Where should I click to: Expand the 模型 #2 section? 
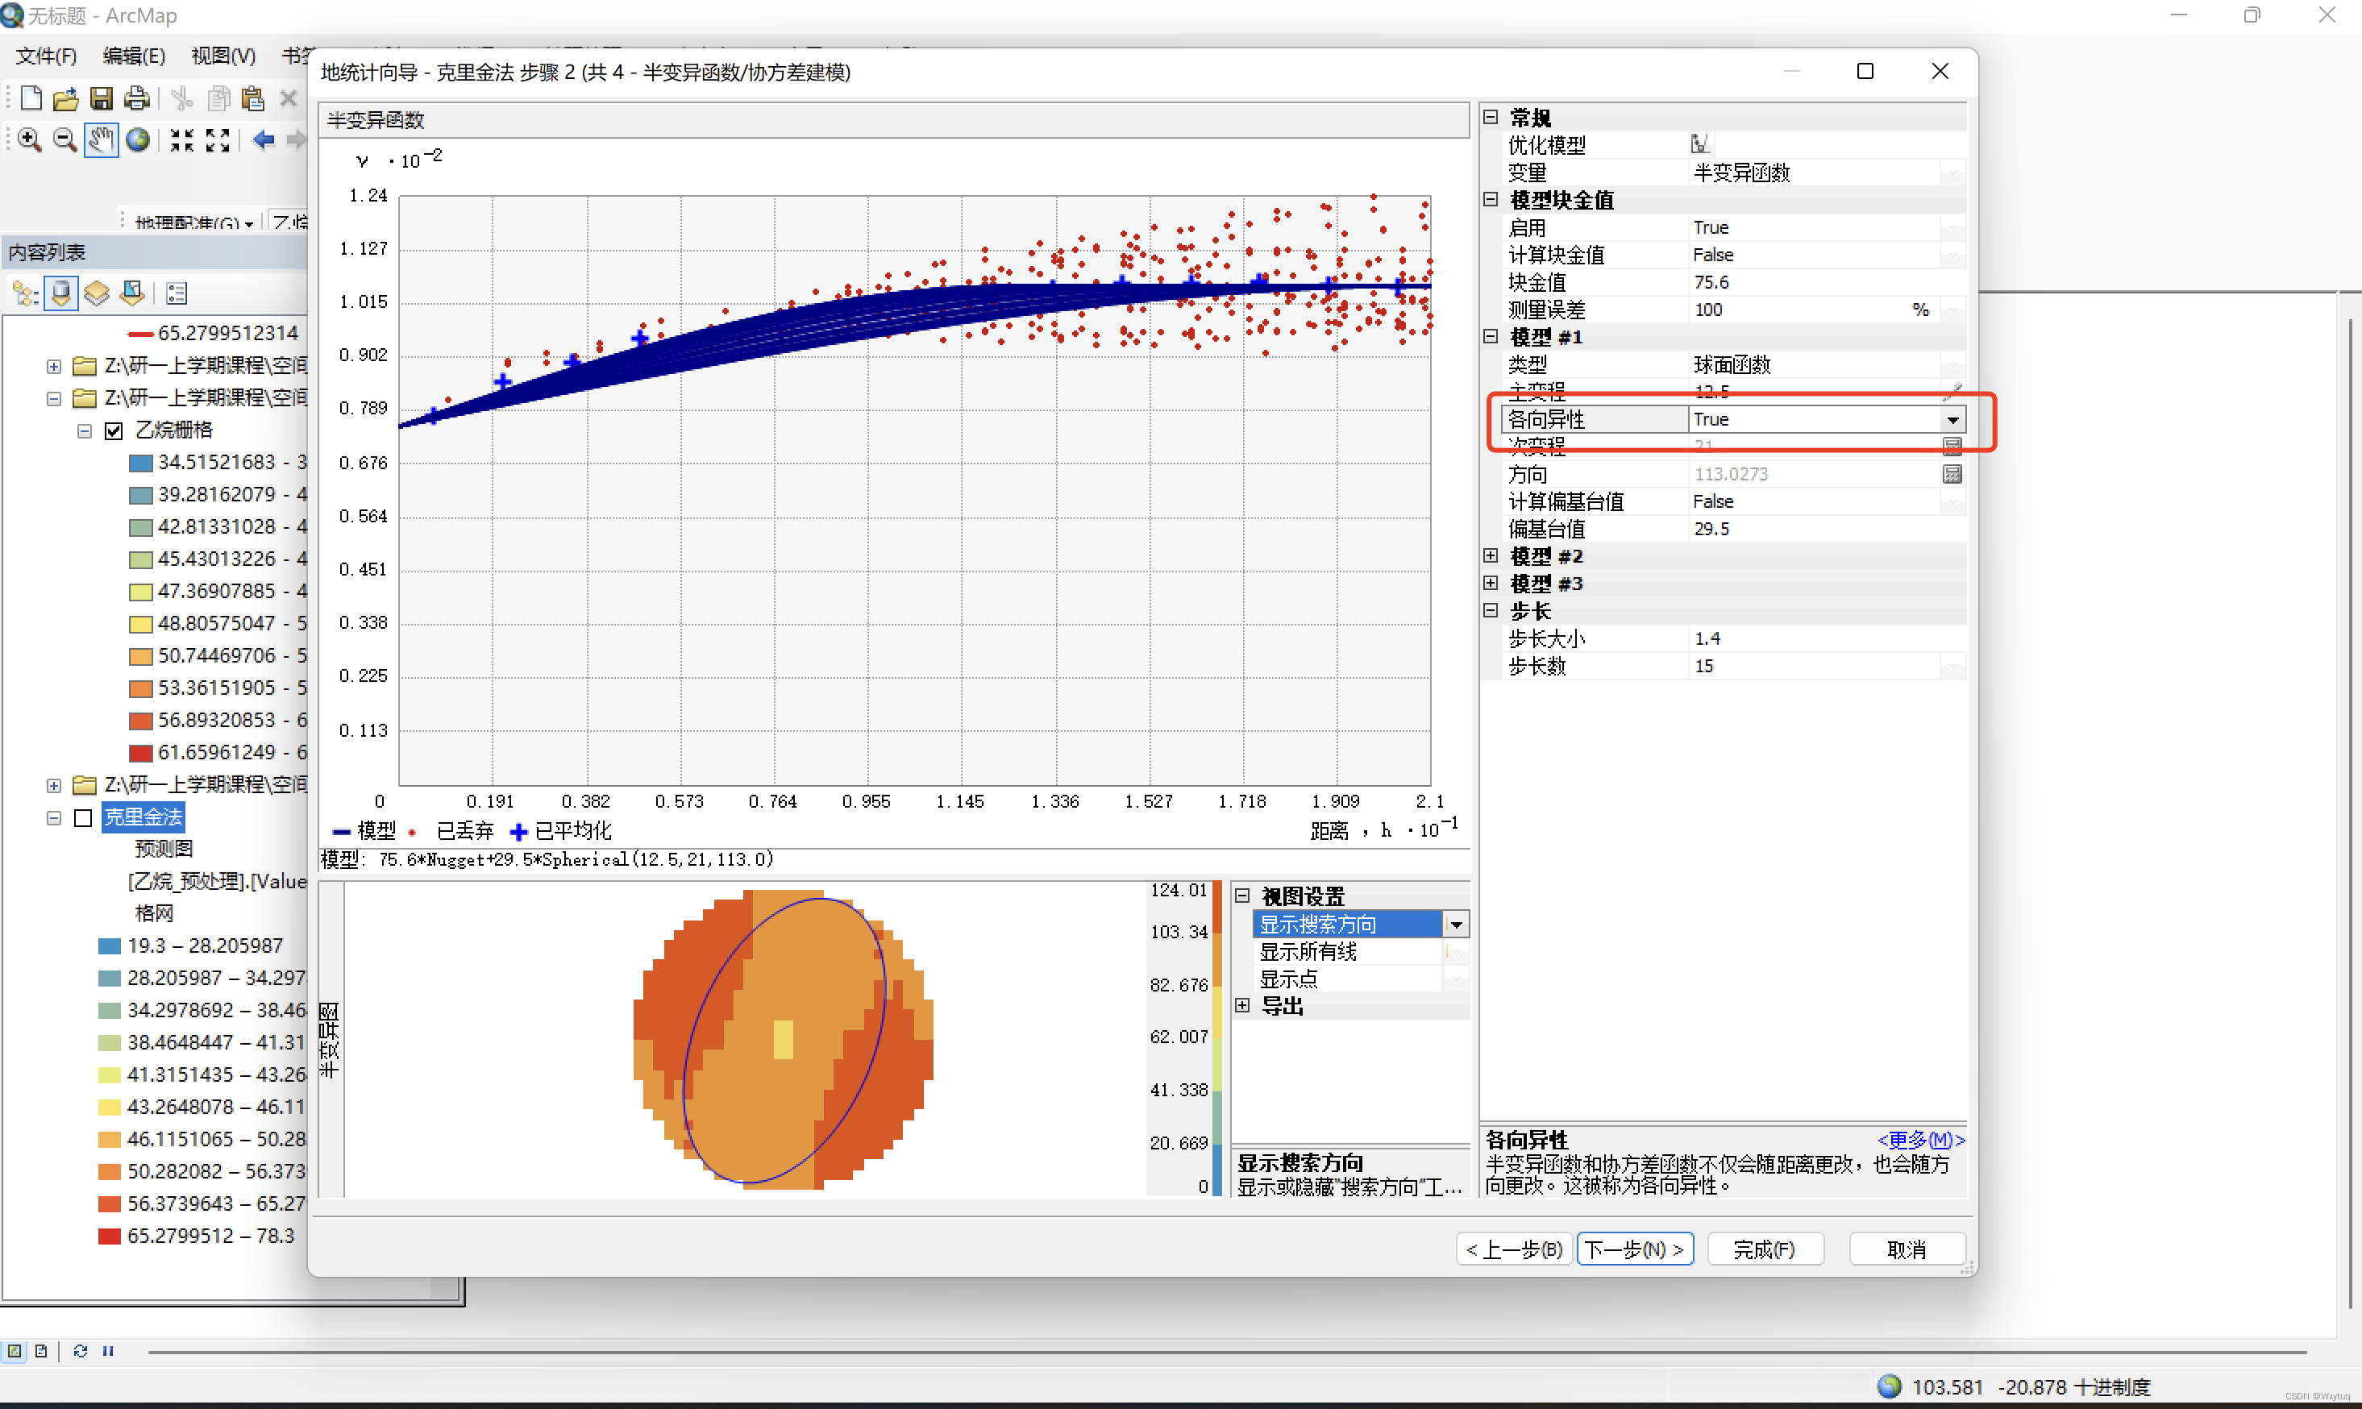coord(1491,555)
